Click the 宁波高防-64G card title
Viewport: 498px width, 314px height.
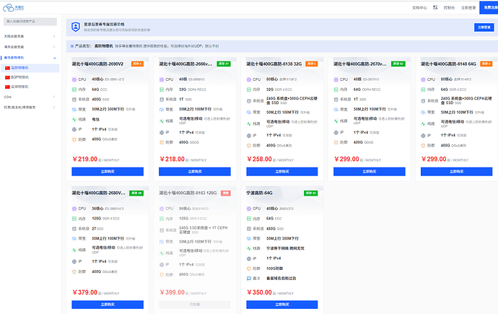tap(260, 193)
